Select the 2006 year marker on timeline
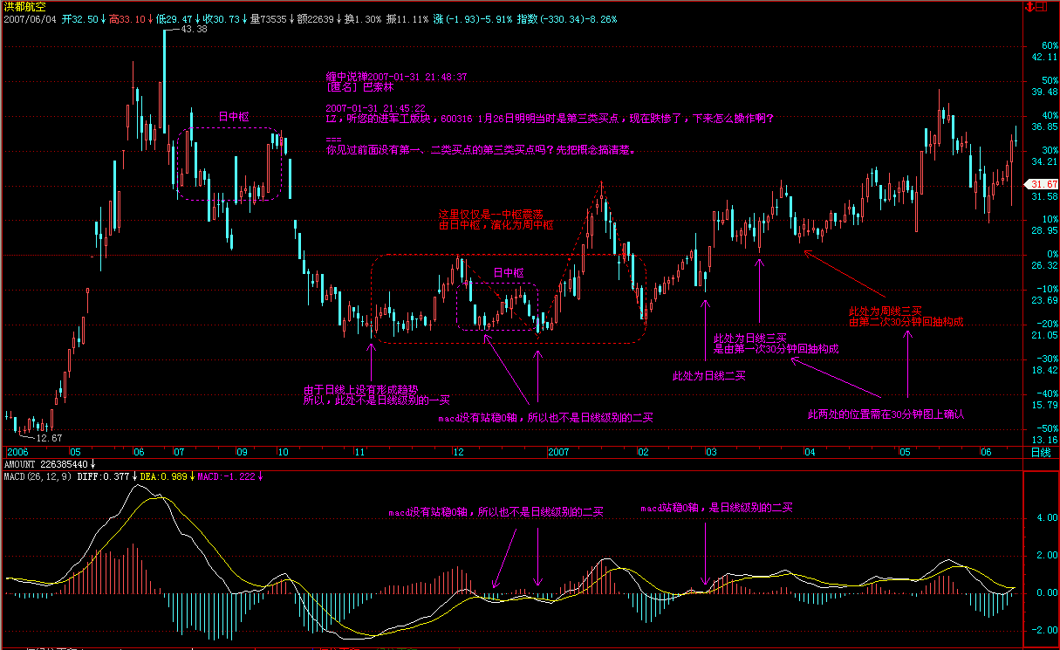Screen dimensions: 1060x650 [x=17, y=452]
